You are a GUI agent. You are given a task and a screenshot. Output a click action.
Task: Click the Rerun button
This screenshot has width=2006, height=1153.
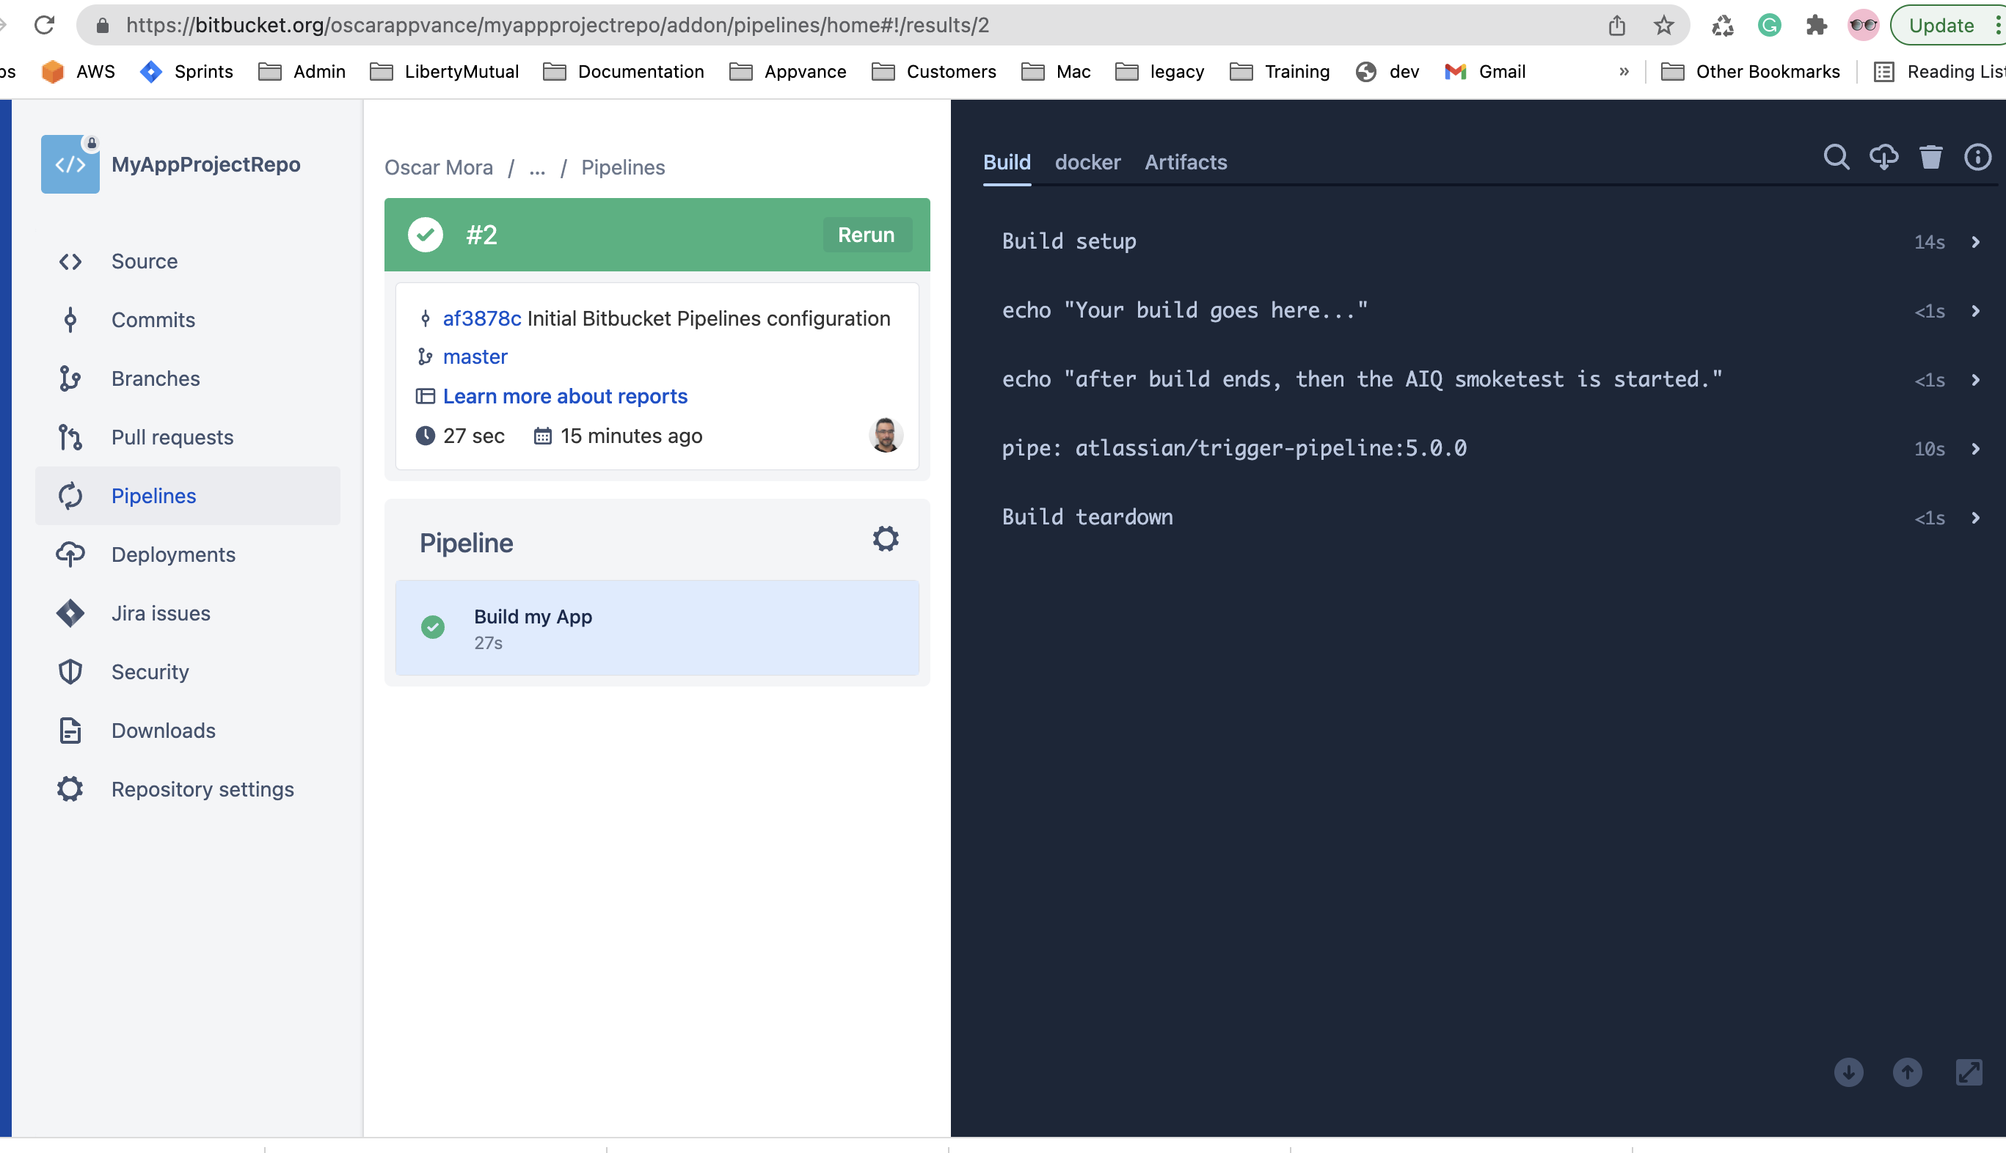coord(867,235)
